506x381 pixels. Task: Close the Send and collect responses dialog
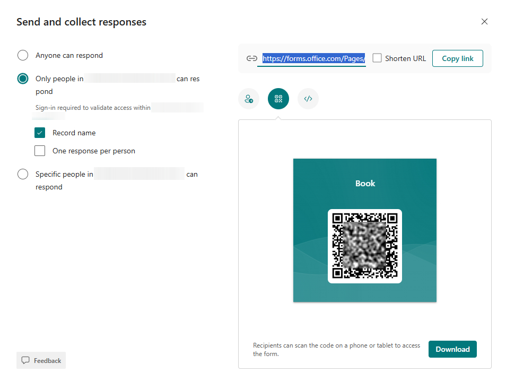(484, 22)
